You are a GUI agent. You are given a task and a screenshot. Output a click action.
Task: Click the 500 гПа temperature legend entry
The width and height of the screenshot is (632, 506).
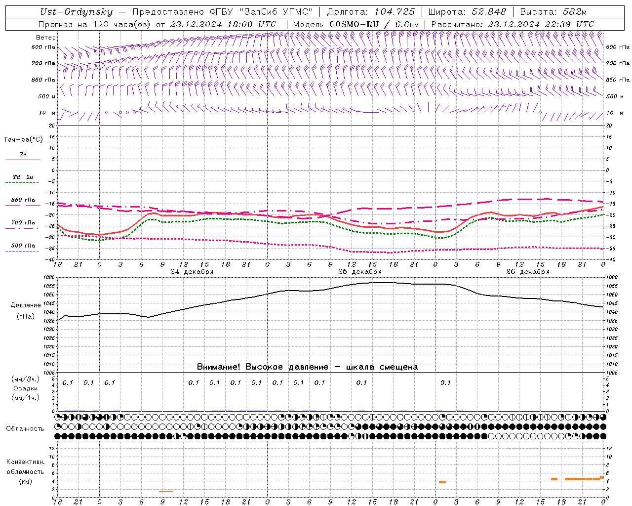point(23,246)
